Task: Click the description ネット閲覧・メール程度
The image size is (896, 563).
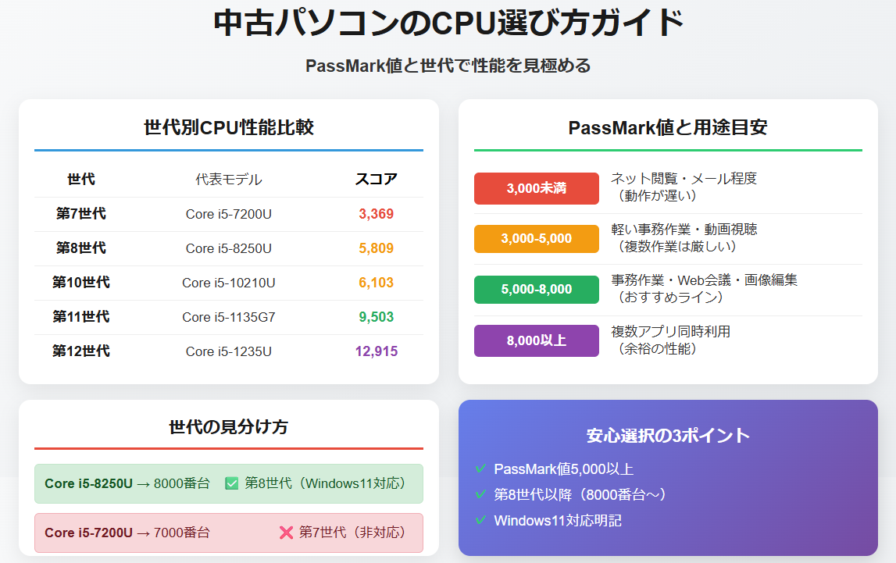Action: pyautogui.click(x=684, y=179)
